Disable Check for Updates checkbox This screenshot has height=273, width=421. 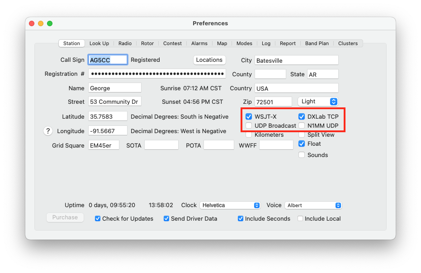tap(98, 218)
